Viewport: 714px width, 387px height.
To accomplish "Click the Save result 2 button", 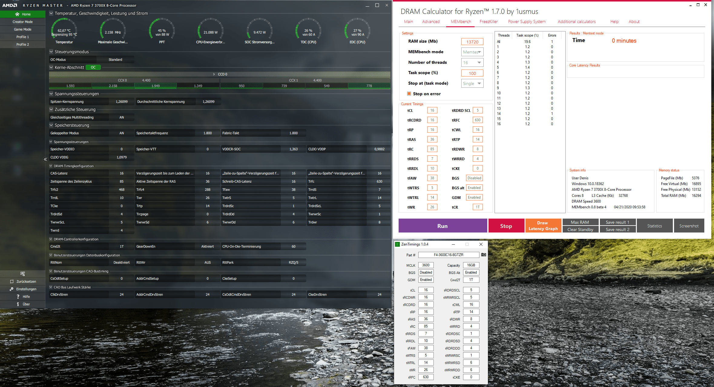I will pyautogui.click(x=617, y=229).
